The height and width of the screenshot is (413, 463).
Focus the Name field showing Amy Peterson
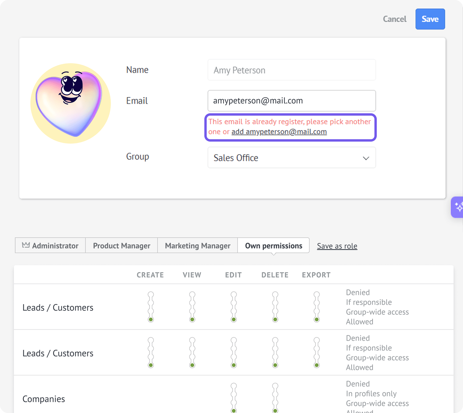click(292, 70)
